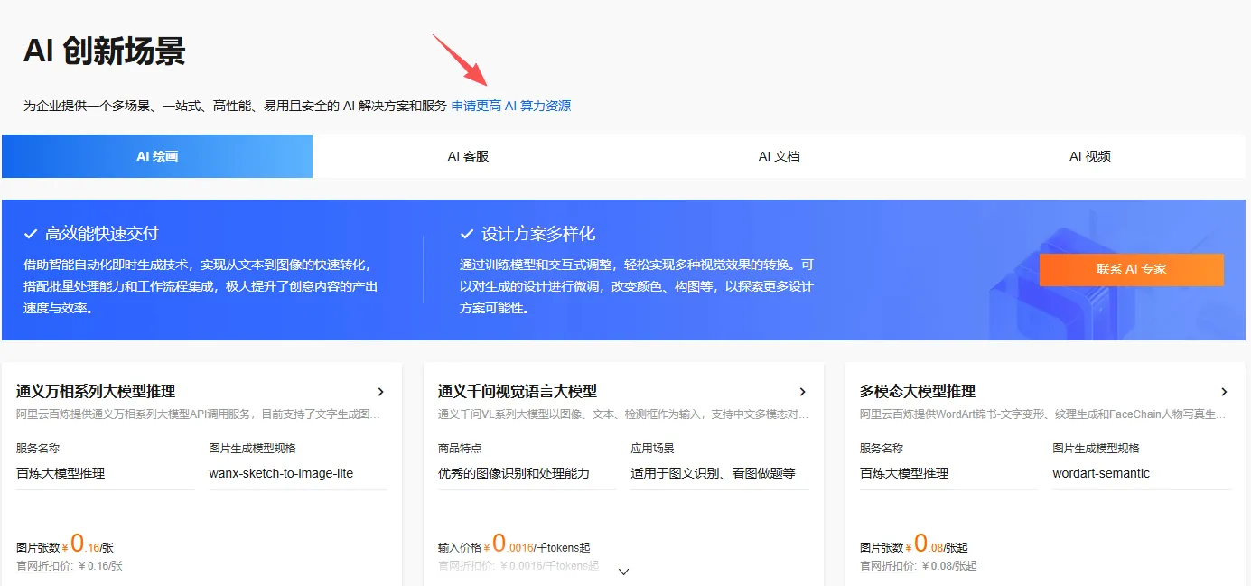Click the 联系 AI 专家 button

tap(1132, 269)
